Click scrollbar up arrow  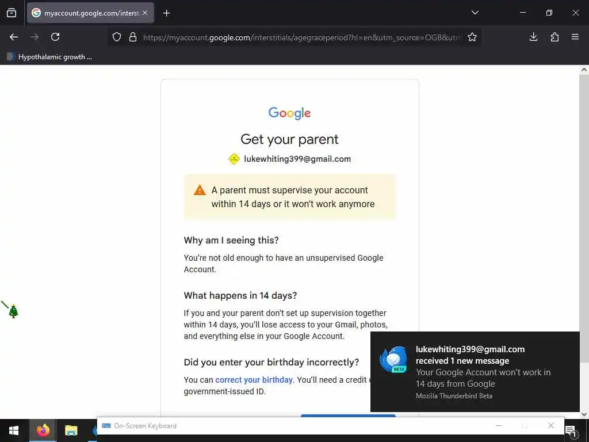(584, 70)
